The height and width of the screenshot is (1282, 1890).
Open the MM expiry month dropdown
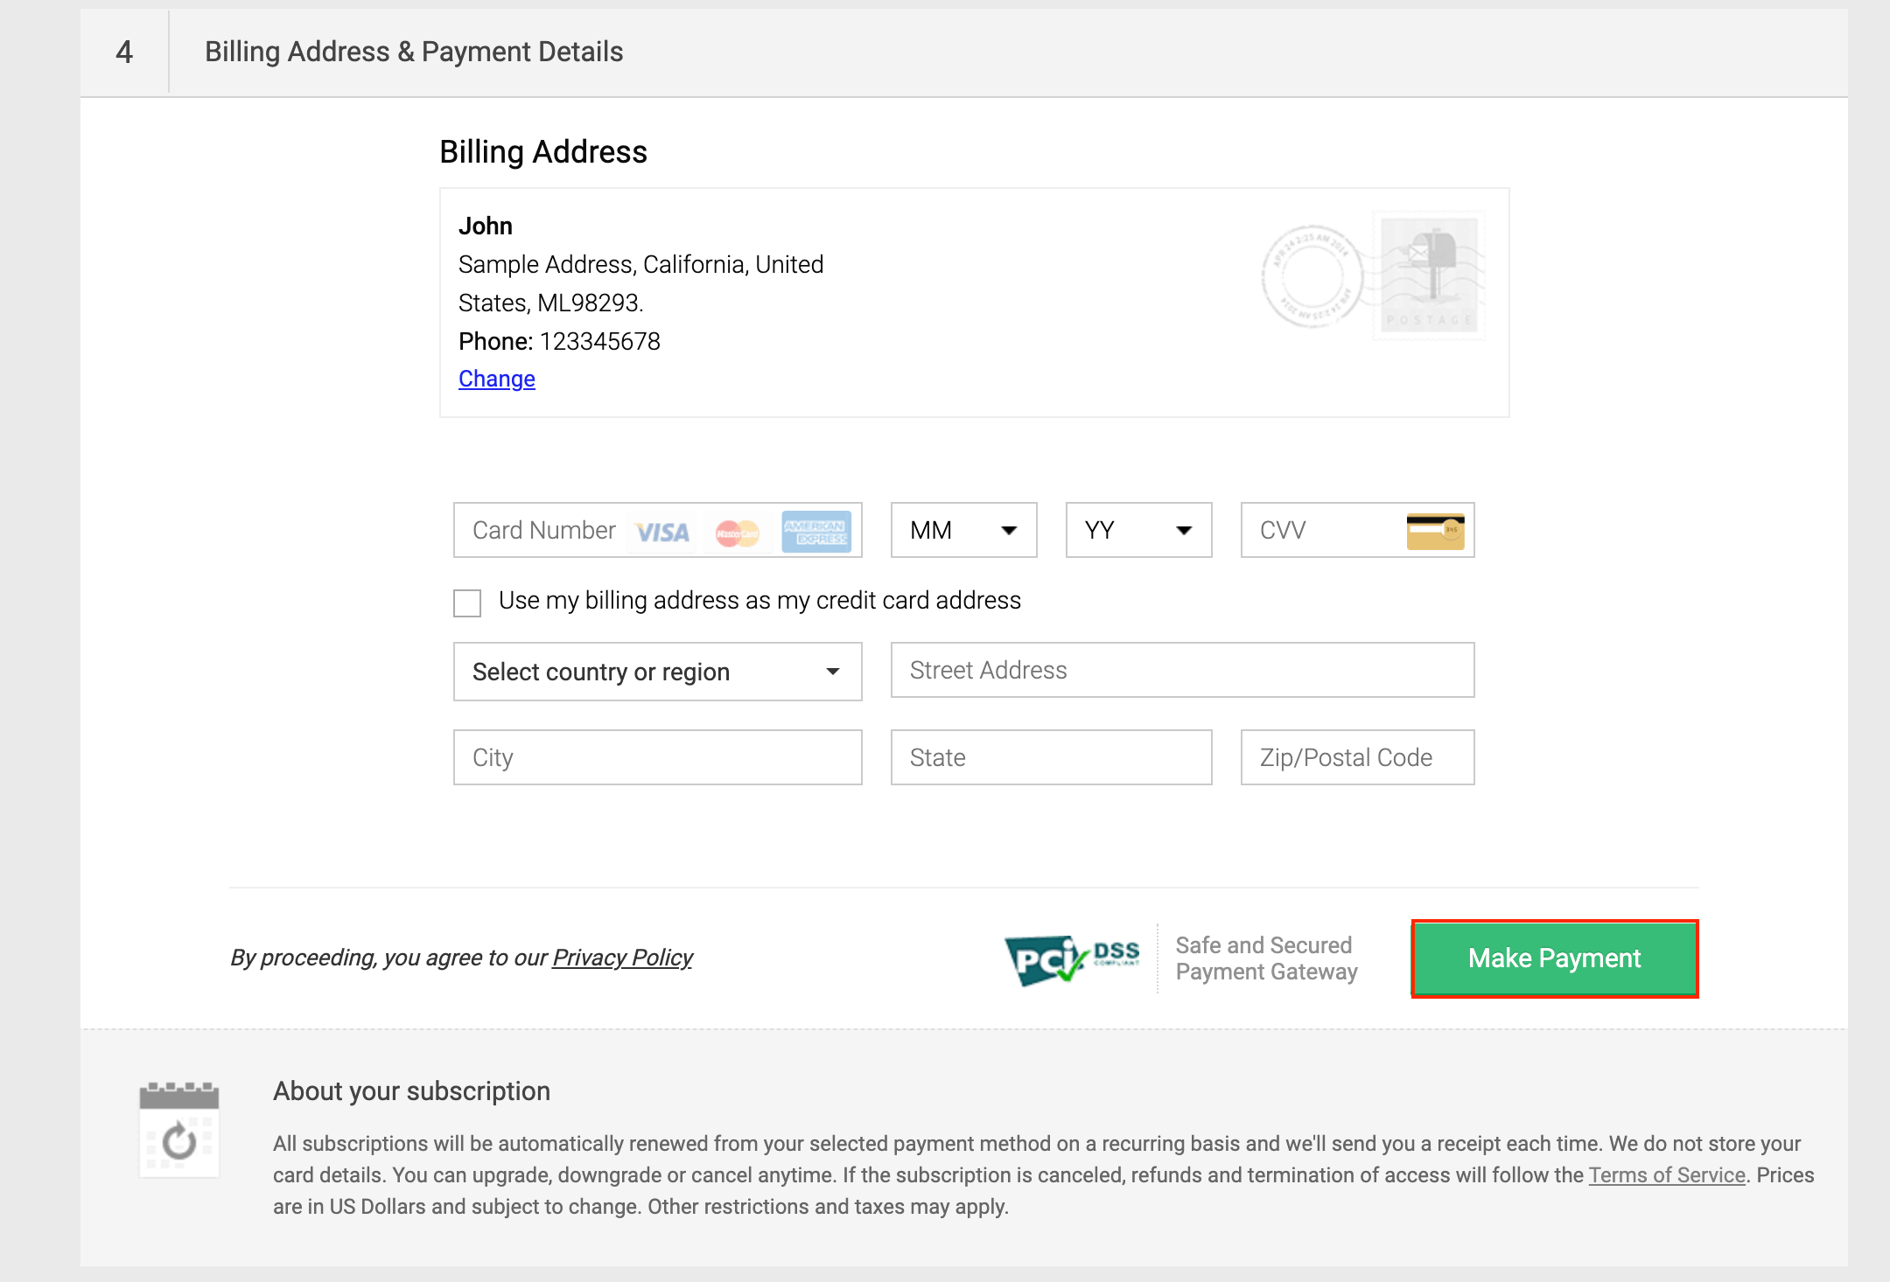coord(963,530)
